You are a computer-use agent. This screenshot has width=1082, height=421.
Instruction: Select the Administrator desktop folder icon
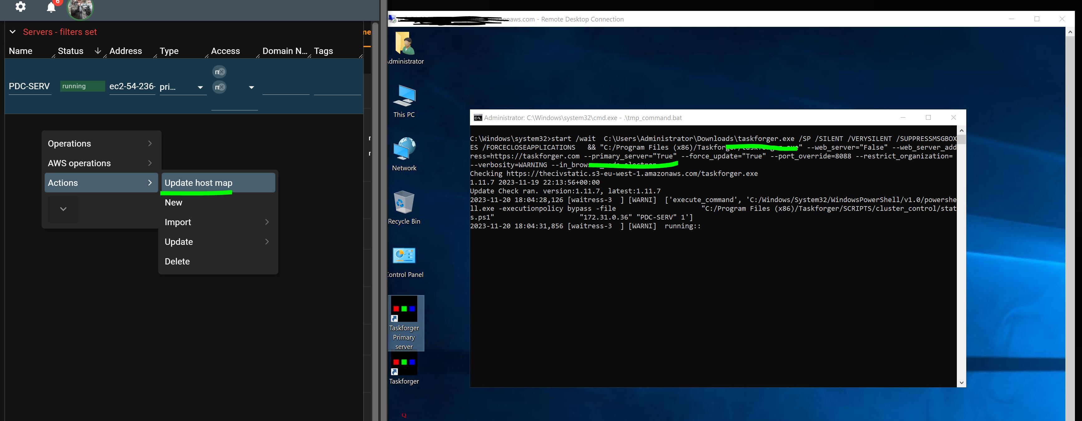click(x=405, y=48)
